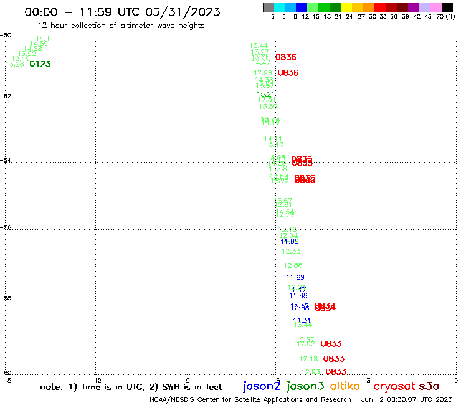This screenshot has height=405, width=461.
Task: Click the wave height value 12.33
Action: pyautogui.click(x=291, y=251)
